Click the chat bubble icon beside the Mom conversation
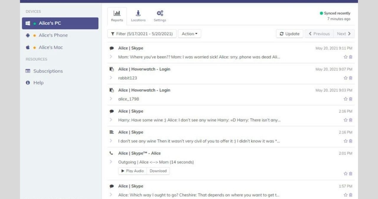This screenshot has width=378, height=199. (112, 48)
